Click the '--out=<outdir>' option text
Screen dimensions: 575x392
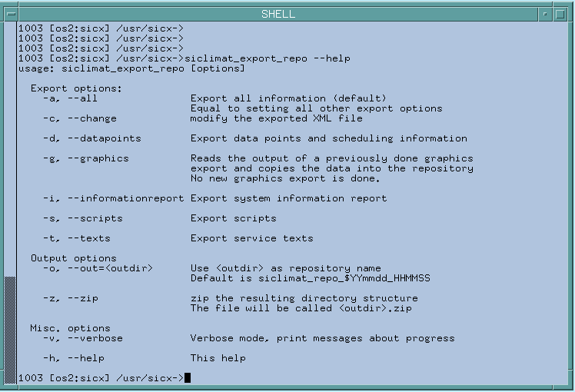tap(110, 267)
